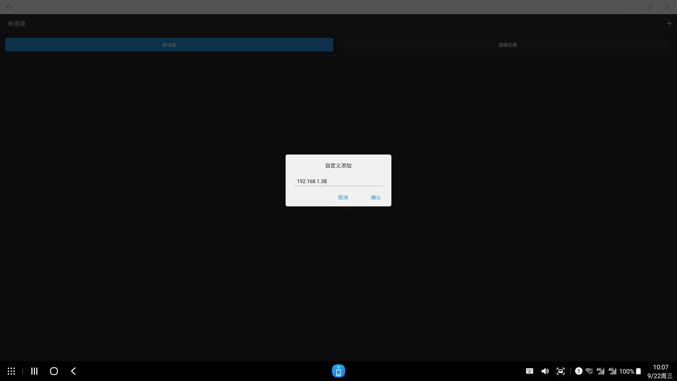Focus the IP address field 192.168.1.38
The height and width of the screenshot is (381, 677).
pyautogui.click(x=338, y=181)
